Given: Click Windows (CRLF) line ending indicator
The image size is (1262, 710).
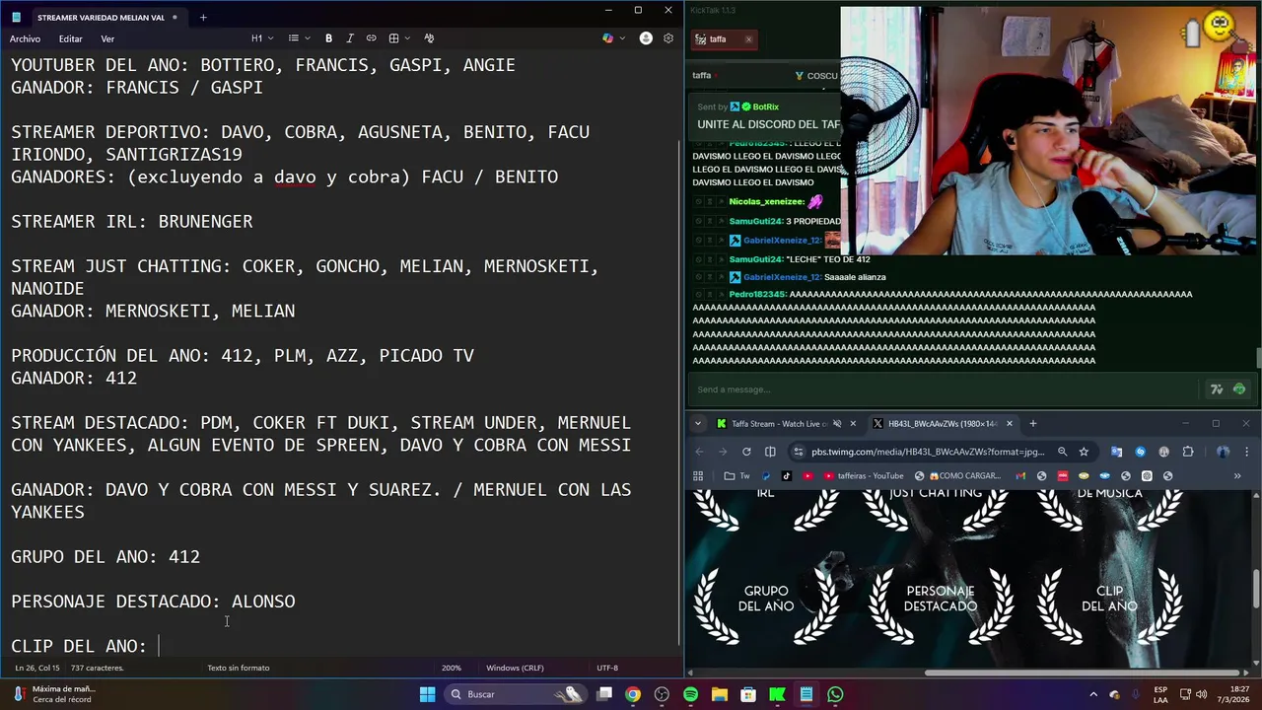Looking at the screenshot, I should pyautogui.click(x=515, y=668).
